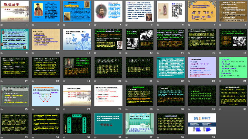The height and width of the screenshot is (139, 248).
Task: Select slide 39 with 第1PPT logo
Action: click(x=202, y=124)
